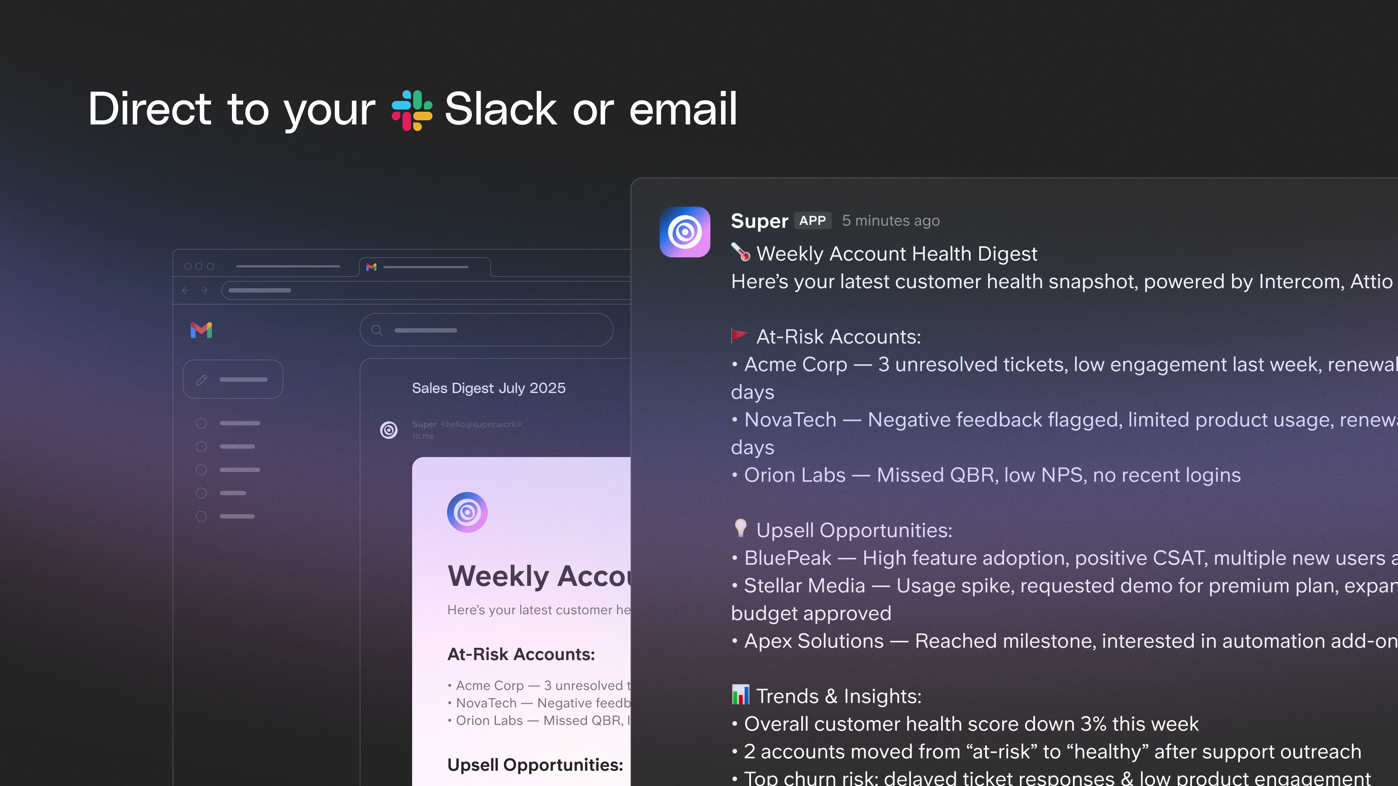
Task: Click the APP badge beside Super
Action: (x=813, y=221)
